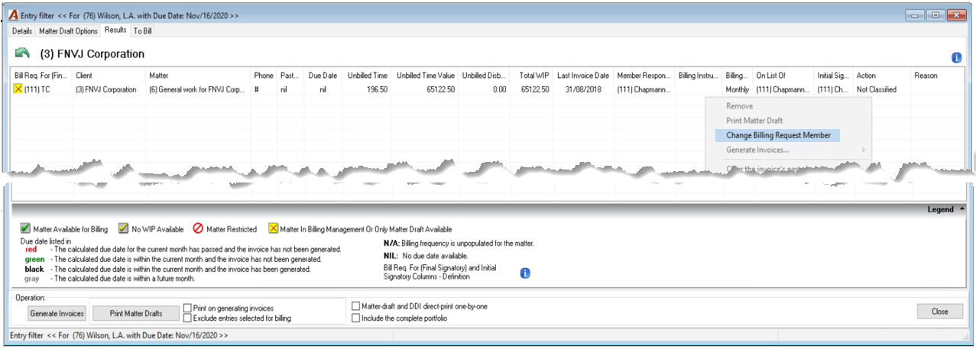
Task: Click the info icon beside Signatory Columns Definition
Action: tap(525, 273)
